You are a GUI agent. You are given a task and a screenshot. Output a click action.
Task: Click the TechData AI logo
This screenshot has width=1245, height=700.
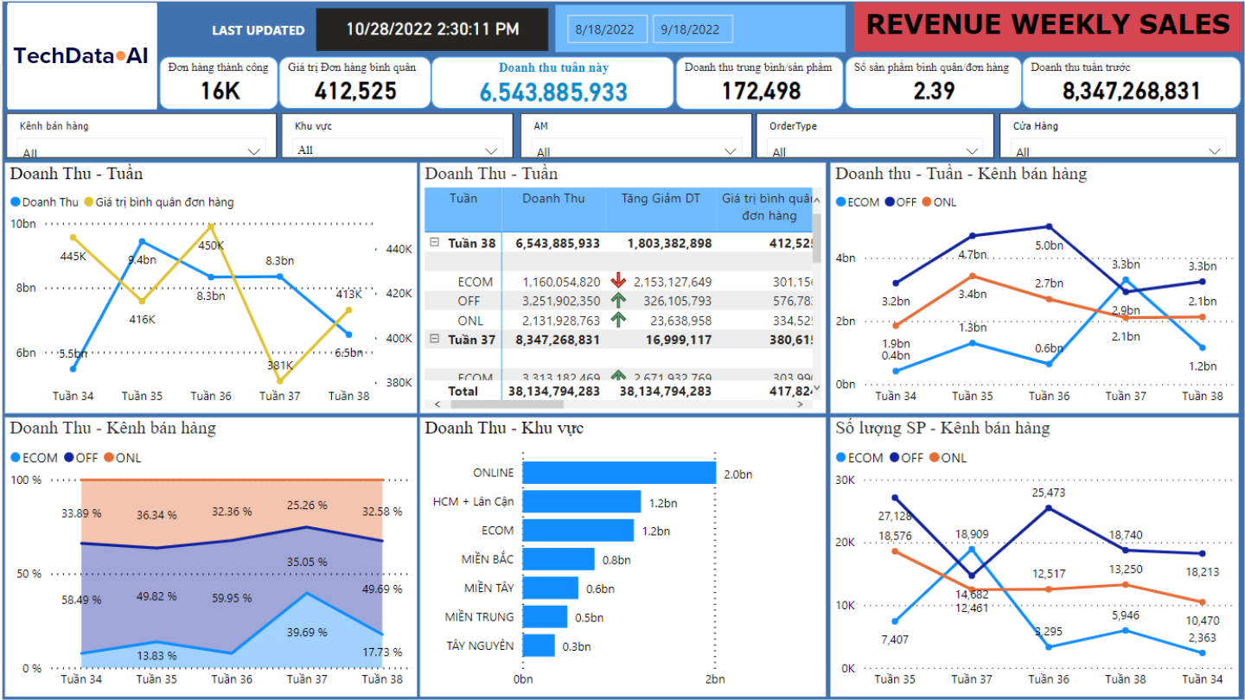(x=81, y=56)
